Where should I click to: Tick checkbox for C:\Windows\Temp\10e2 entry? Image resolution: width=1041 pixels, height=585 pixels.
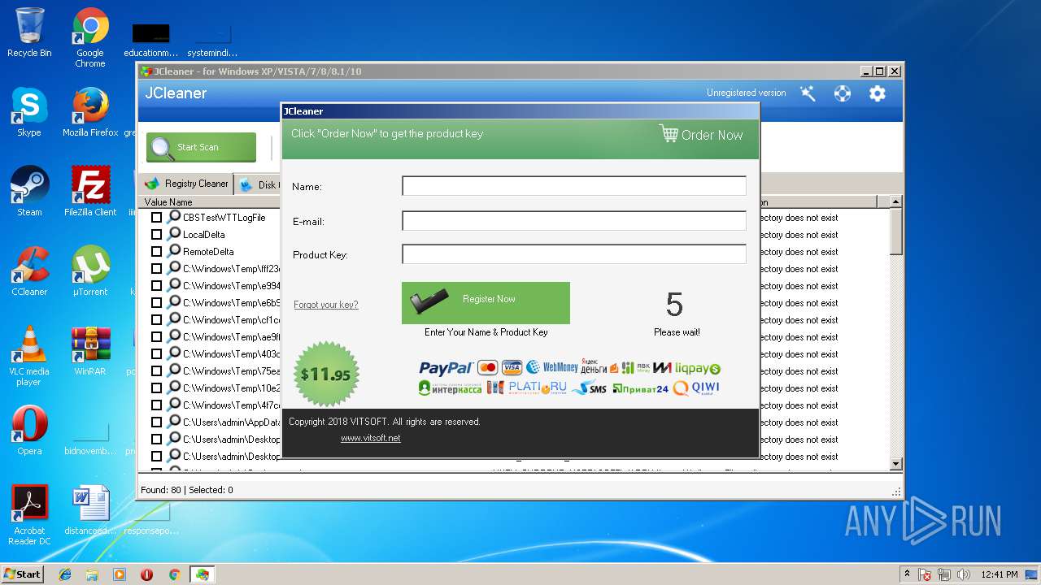pyautogui.click(x=156, y=388)
